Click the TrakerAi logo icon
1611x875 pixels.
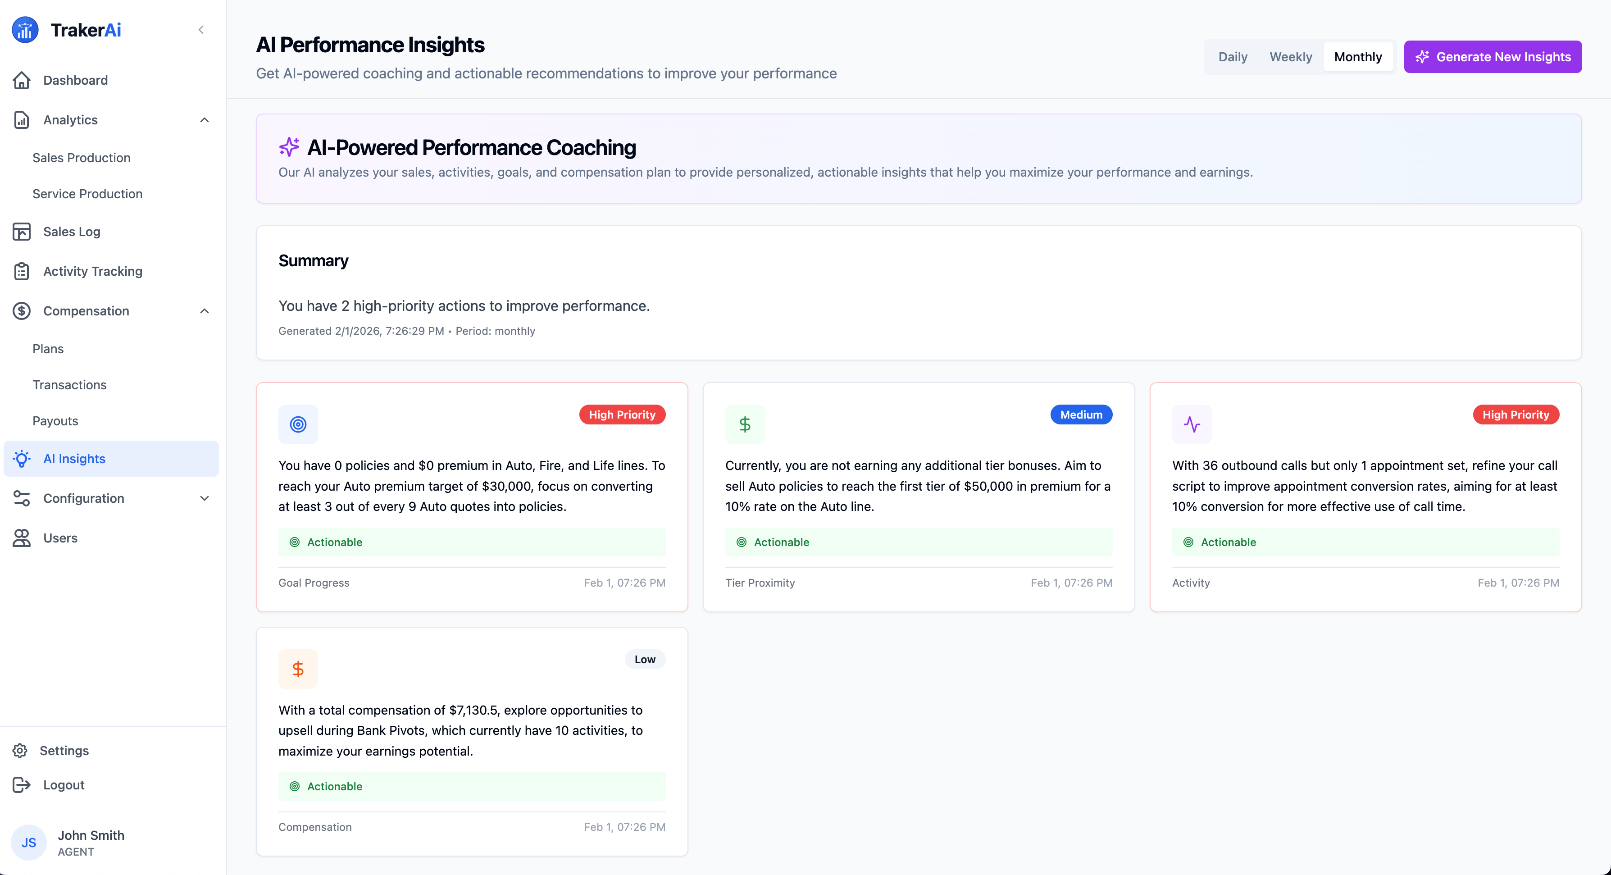point(25,30)
